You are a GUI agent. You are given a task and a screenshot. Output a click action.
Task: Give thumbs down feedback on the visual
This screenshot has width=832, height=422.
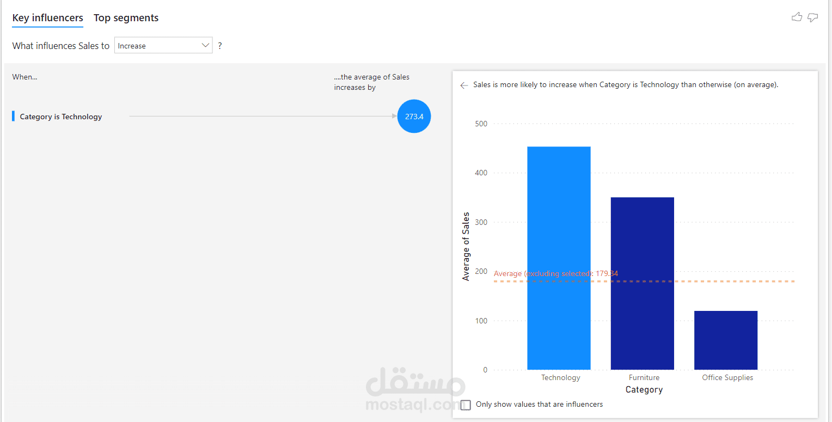click(812, 17)
